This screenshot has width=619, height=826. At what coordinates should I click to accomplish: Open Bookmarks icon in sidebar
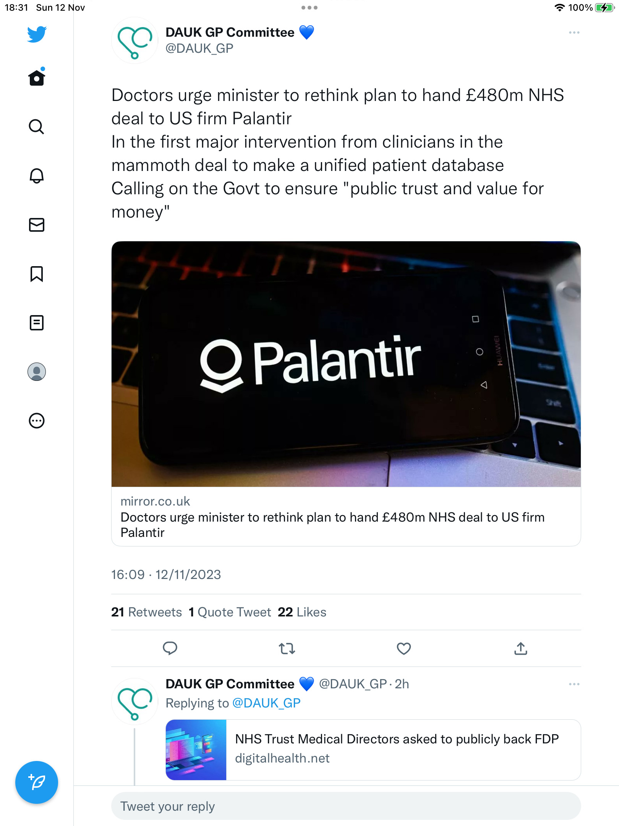click(37, 274)
